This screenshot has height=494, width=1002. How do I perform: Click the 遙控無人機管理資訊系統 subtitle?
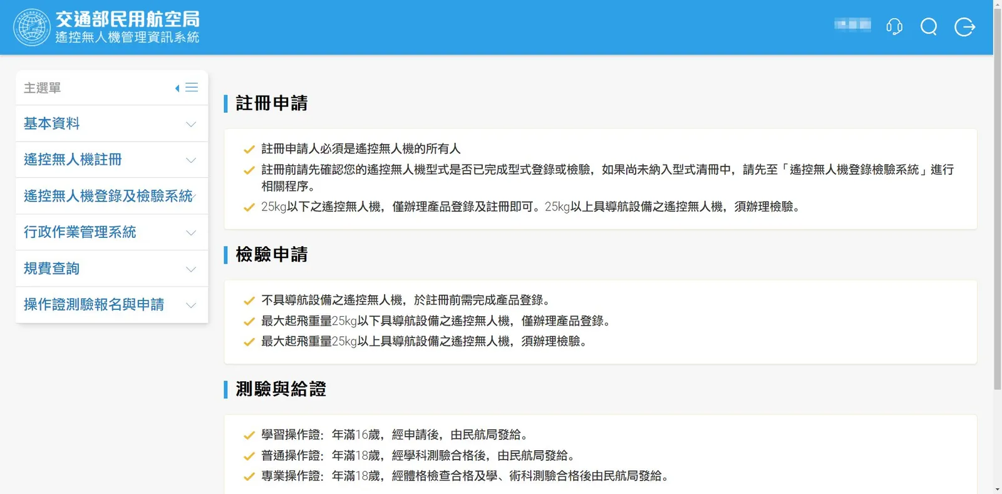coord(128,38)
